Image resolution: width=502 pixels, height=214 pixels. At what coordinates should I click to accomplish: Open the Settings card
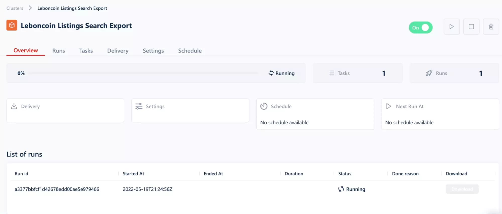(x=190, y=110)
